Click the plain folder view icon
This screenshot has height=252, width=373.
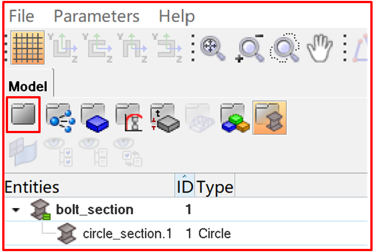pos(23,114)
